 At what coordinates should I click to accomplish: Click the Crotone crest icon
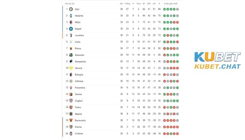[71, 134]
